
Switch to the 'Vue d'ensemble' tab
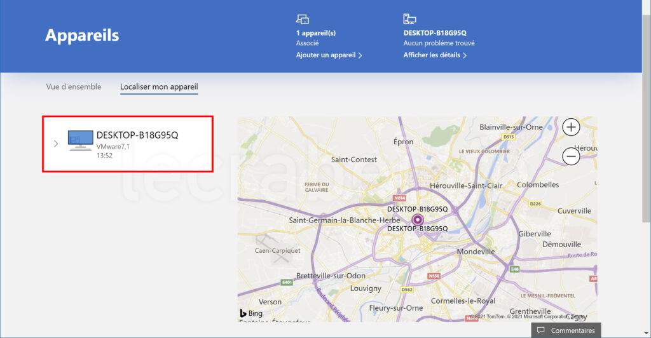pyautogui.click(x=74, y=86)
